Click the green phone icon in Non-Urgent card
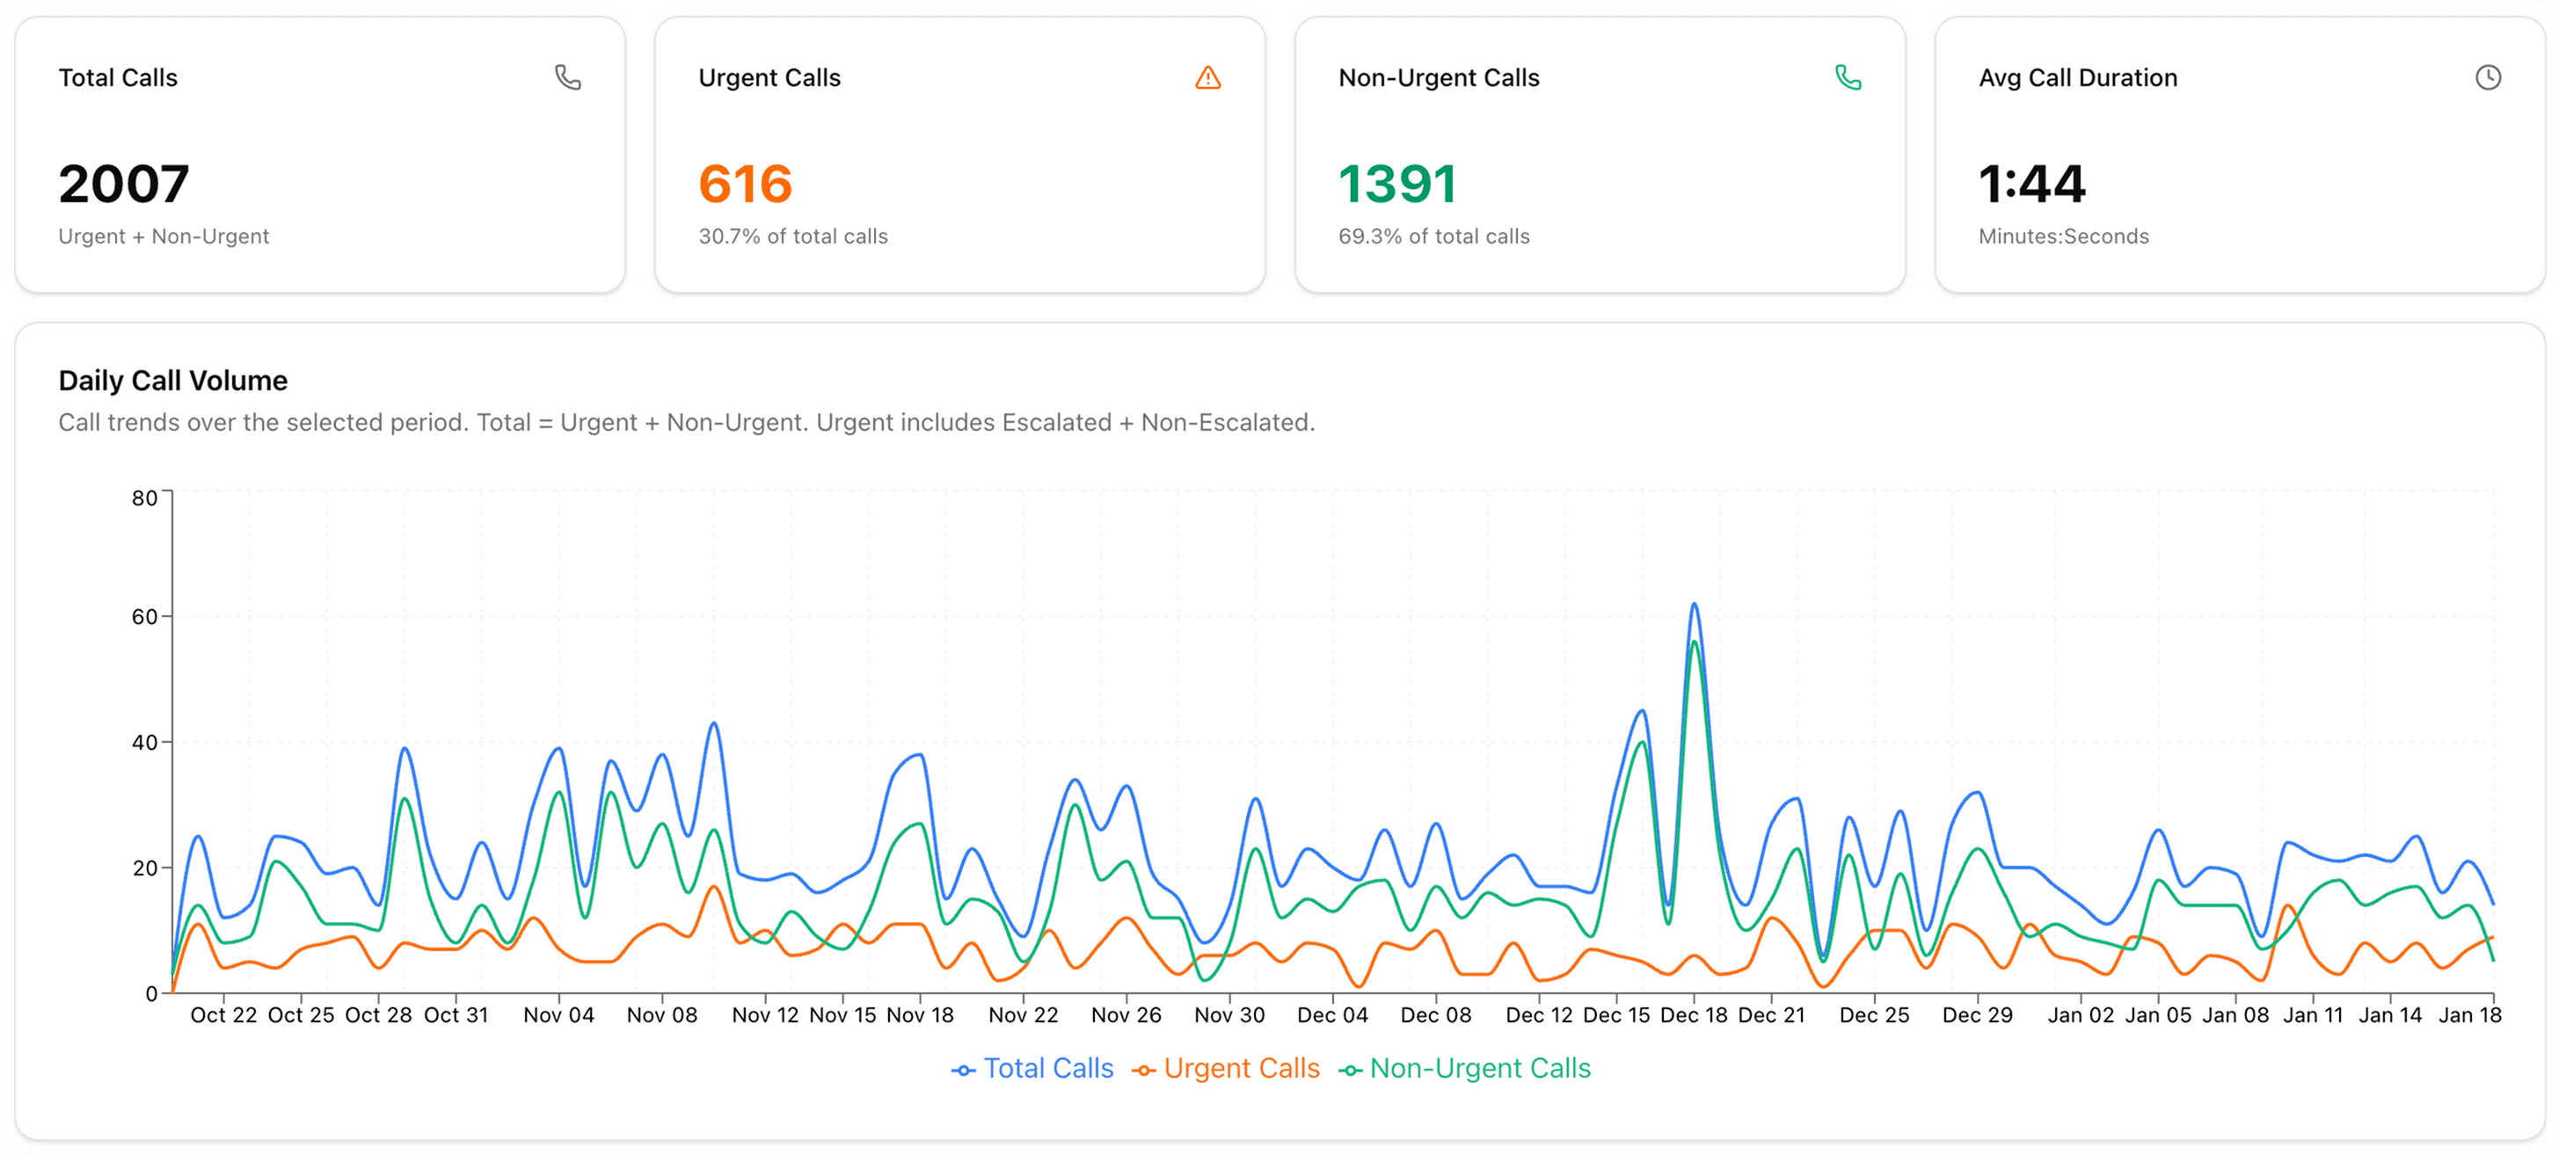2559x1155 pixels. coord(1848,77)
